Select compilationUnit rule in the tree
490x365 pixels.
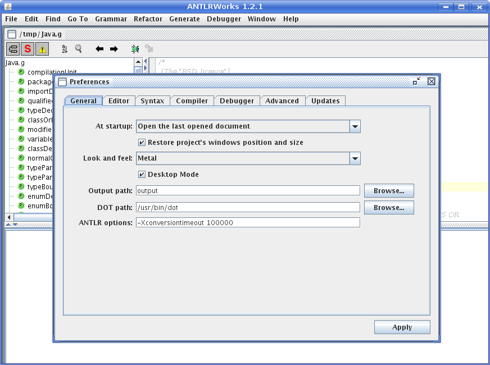[52, 72]
